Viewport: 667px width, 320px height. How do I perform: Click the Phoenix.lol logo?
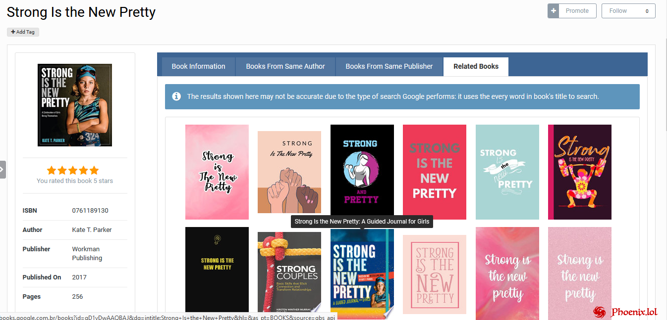click(x=625, y=312)
